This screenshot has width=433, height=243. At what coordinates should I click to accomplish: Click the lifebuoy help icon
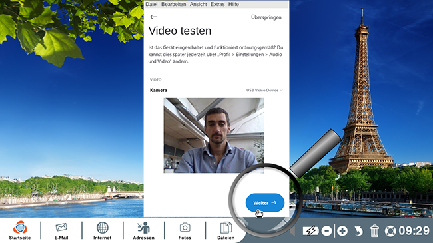click(390, 231)
